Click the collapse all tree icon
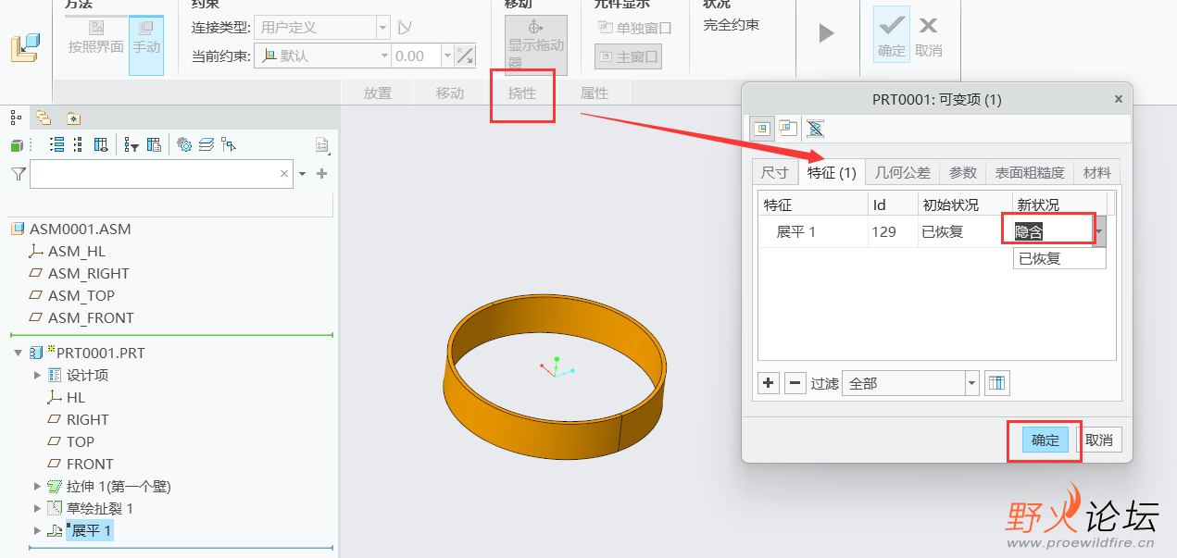The width and height of the screenshot is (1177, 558). pyautogui.click(x=77, y=144)
